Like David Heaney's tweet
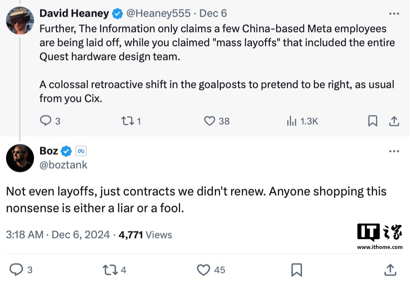The image size is (410, 284). (210, 121)
